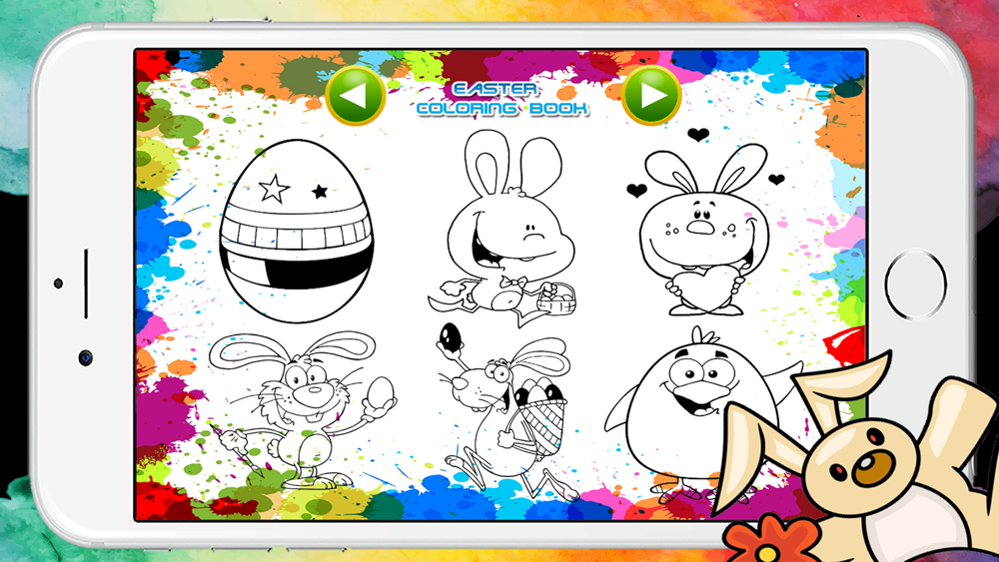Select the striped Easter egg drawing
Screen dimensions: 999x562
point(297,231)
